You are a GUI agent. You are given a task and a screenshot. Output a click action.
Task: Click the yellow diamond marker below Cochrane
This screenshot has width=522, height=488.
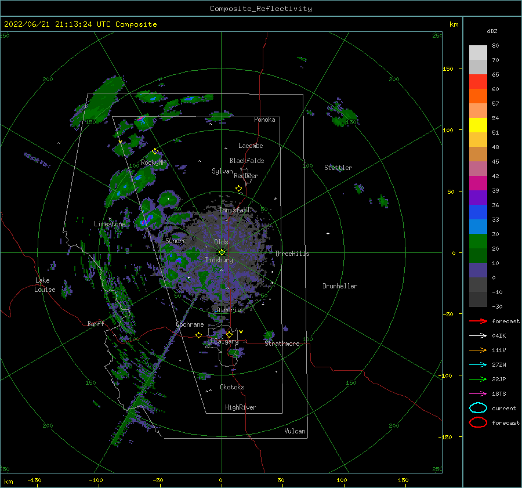199,335
